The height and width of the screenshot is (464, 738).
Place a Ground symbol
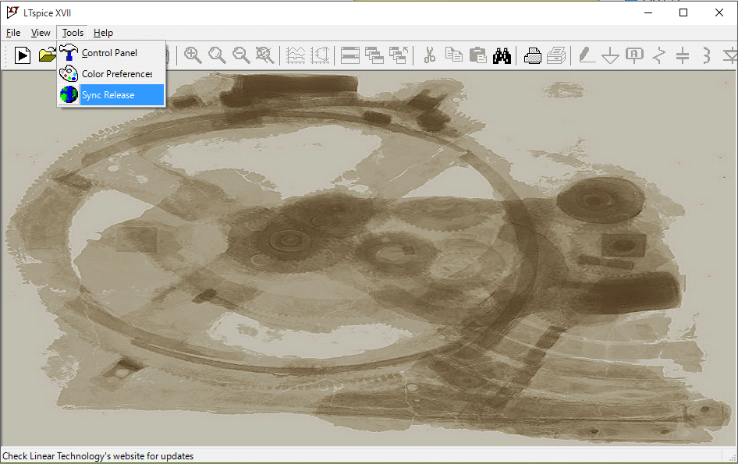611,55
